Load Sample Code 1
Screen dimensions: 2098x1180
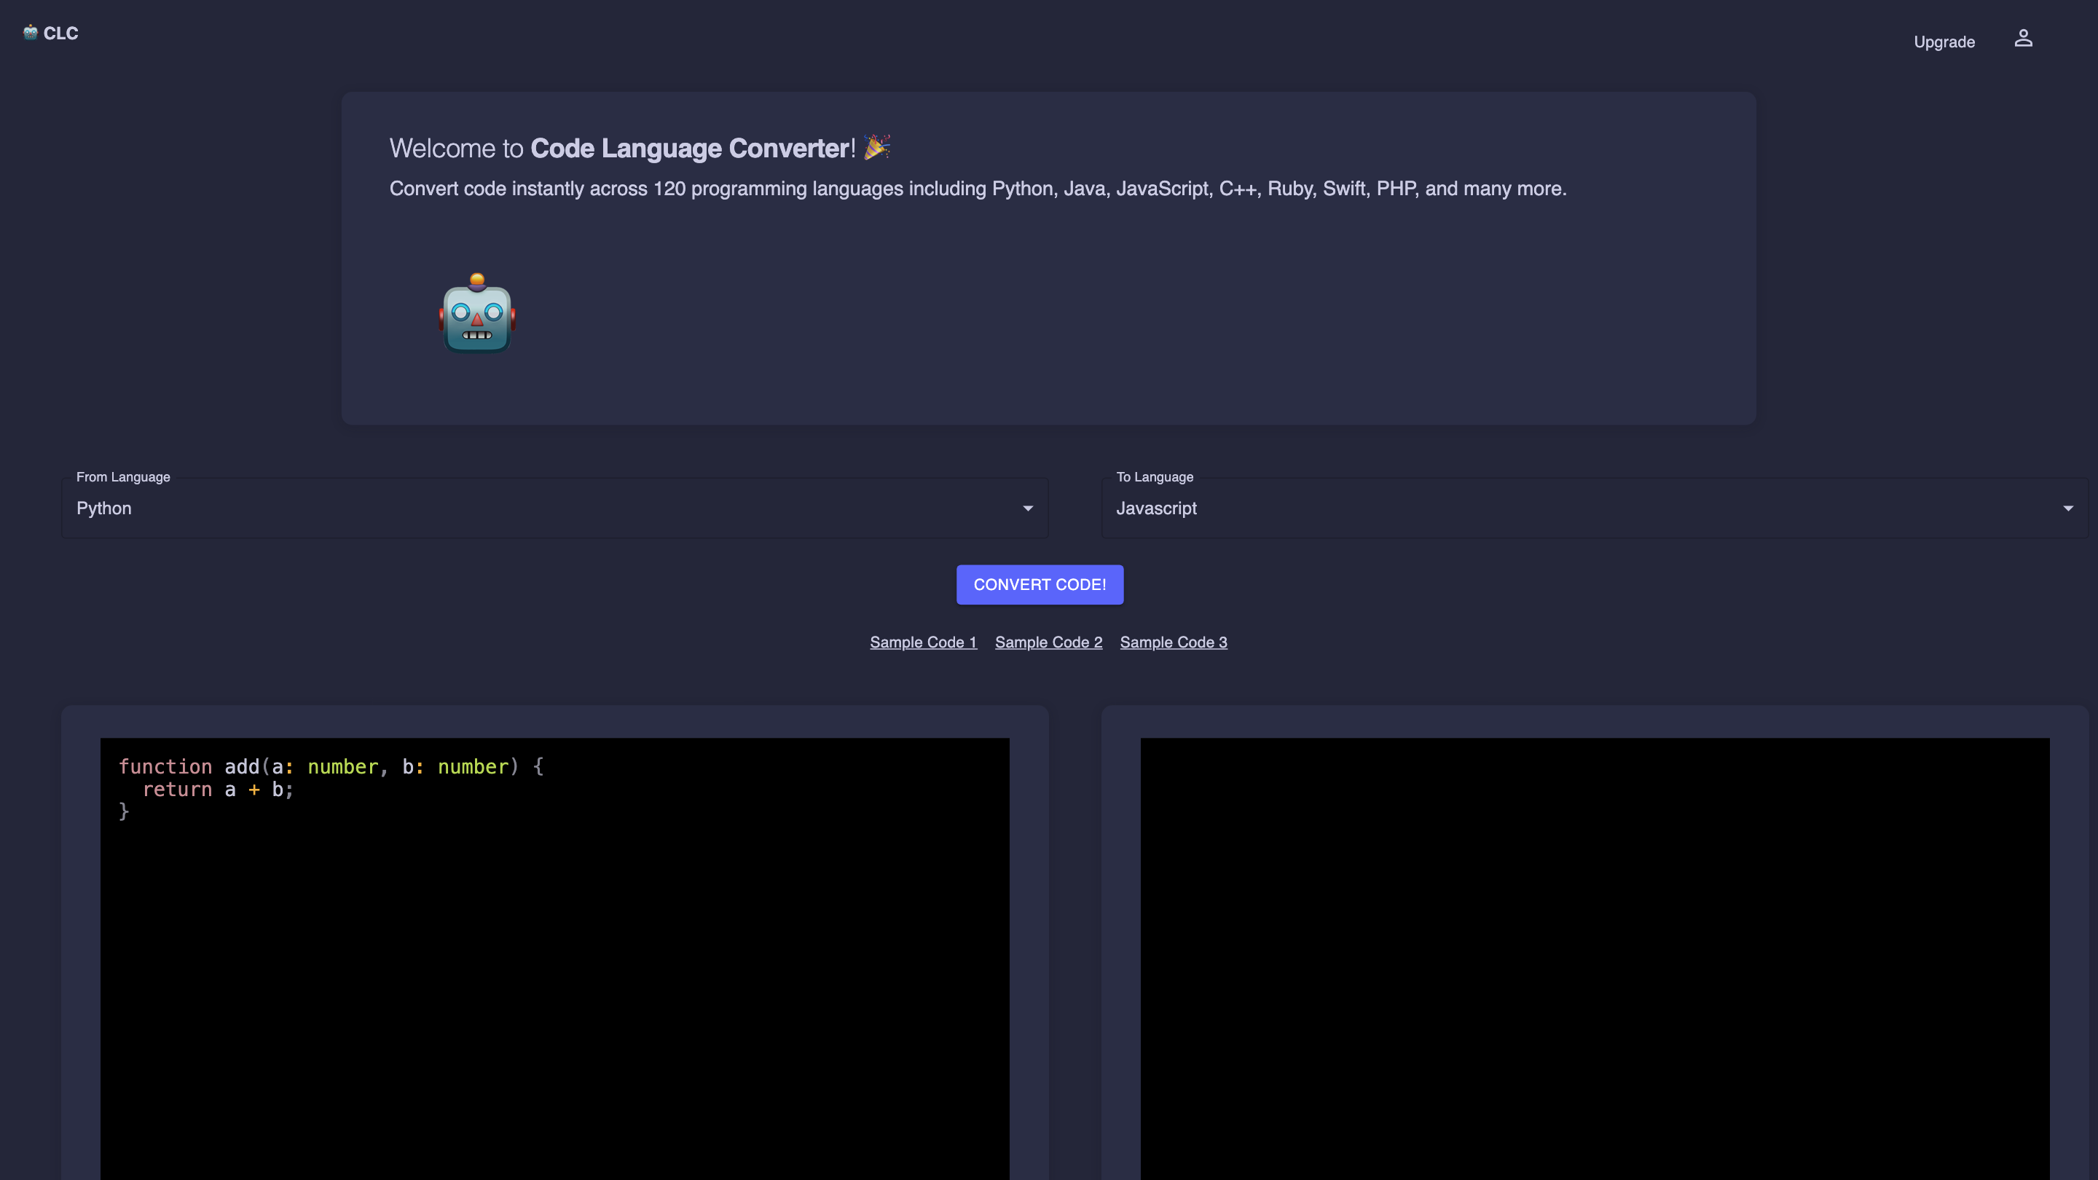[923, 642]
